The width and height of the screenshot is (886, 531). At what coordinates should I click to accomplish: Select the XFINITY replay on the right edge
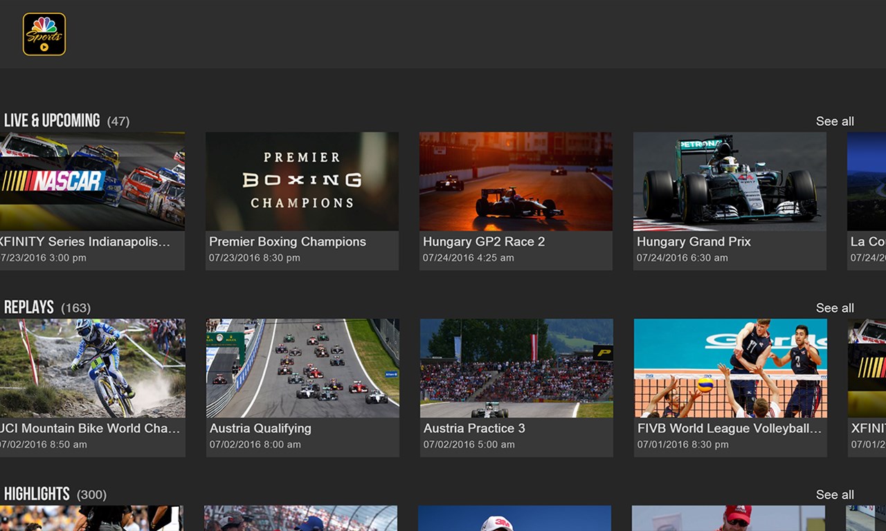(x=869, y=367)
